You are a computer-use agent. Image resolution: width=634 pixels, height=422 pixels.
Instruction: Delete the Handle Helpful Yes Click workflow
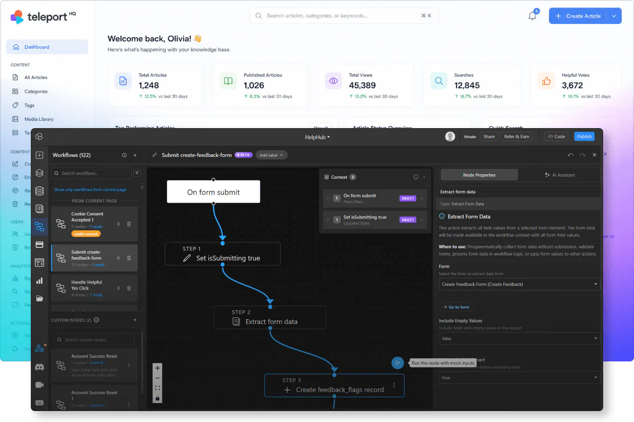(x=129, y=288)
